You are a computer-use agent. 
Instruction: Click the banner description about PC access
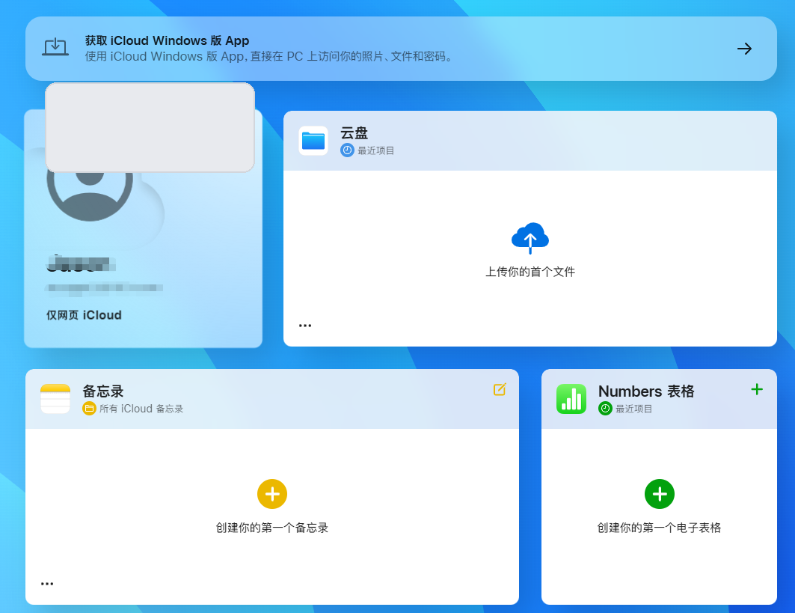coord(268,56)
